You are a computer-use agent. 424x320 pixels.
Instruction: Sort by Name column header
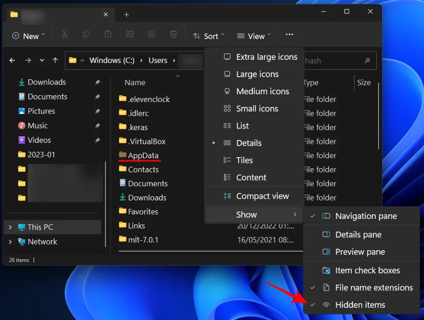135,83
